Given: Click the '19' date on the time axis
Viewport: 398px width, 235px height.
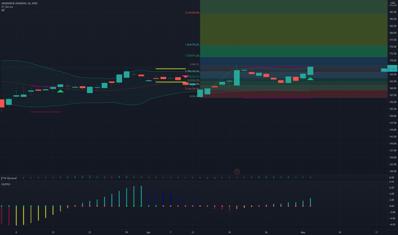Looking at the screenshot, I should pos(229,232).
